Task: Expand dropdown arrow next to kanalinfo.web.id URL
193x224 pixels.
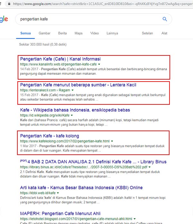Action: 99,64
